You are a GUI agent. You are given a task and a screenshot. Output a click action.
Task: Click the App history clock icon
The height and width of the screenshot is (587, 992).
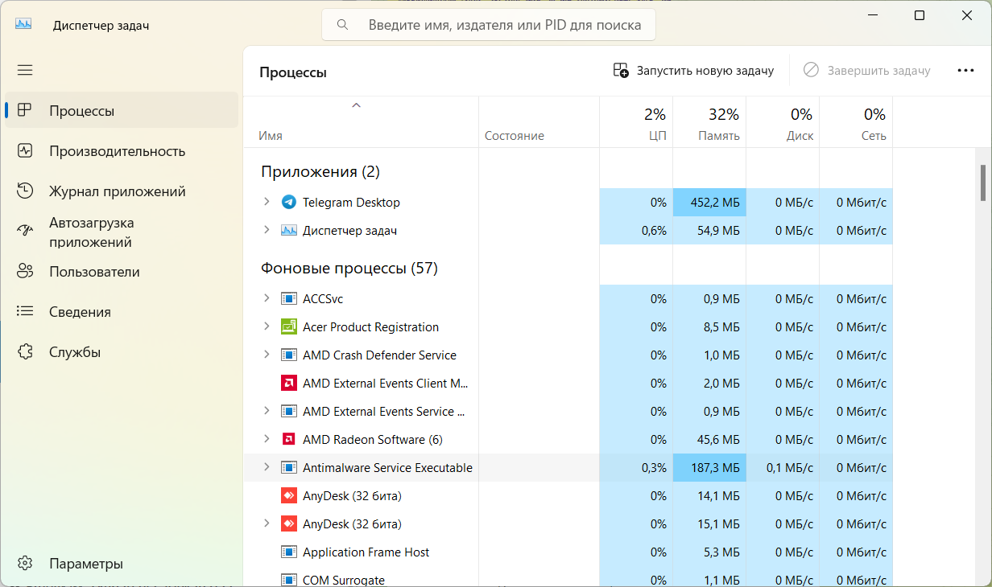[x=25, y=191]
